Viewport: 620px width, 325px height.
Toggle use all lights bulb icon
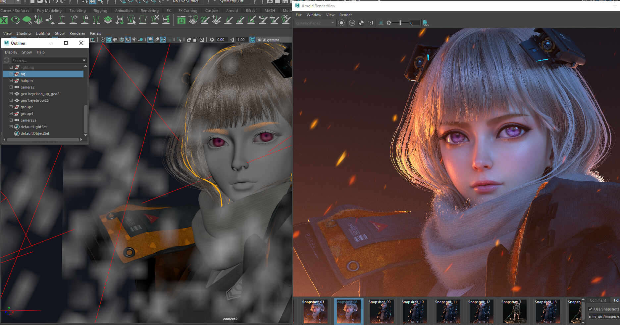tap(134, 40)
